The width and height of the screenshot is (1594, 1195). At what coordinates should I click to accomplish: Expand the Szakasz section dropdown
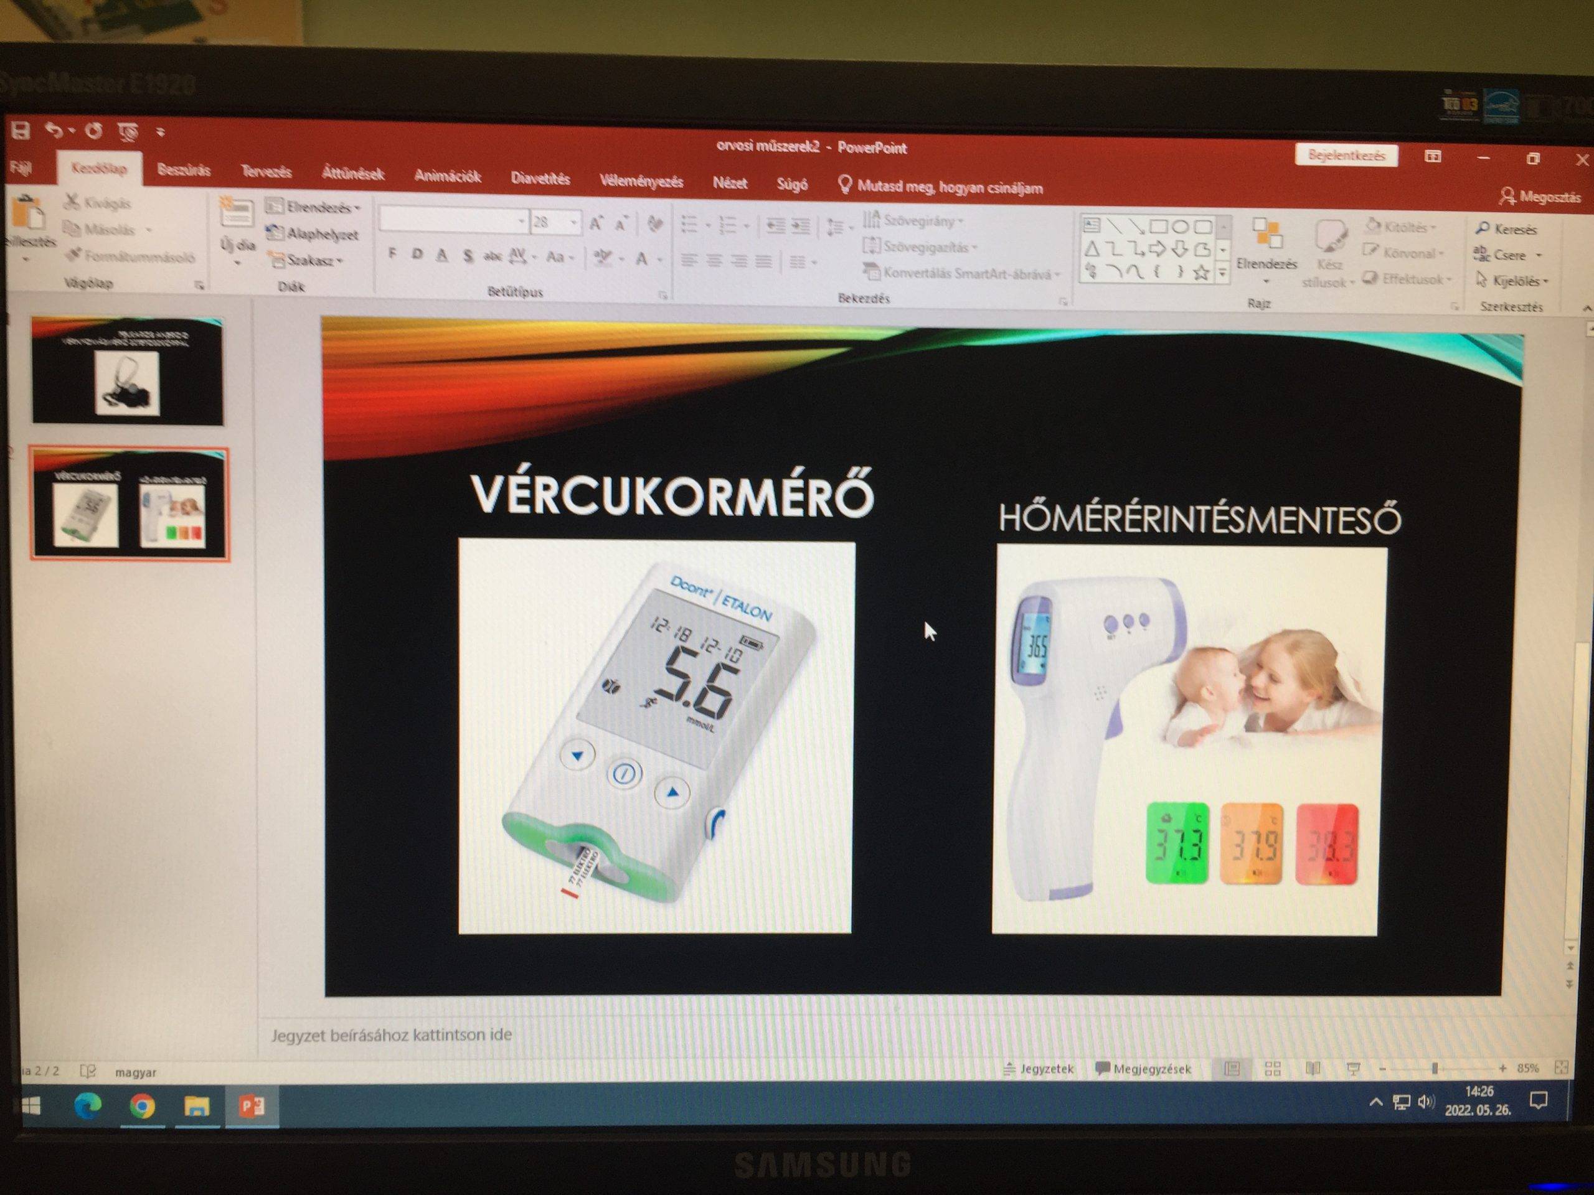pos(306,260)
